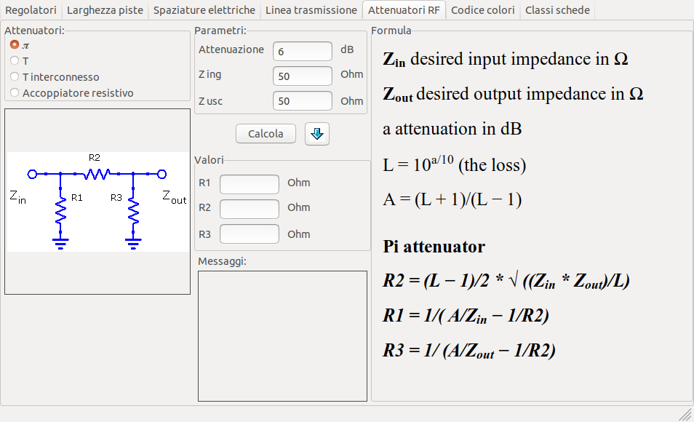This screenshot has width=694, height=422.
Task: Click the R2 value field
Action: tap(250, 209)
